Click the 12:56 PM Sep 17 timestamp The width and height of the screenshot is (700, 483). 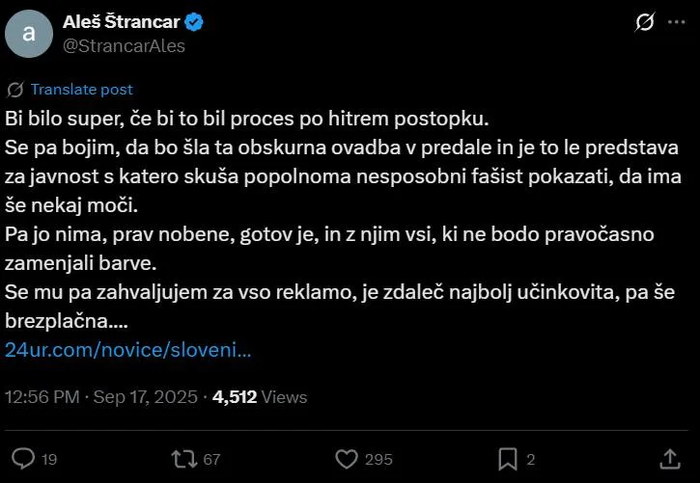point(101,396)
